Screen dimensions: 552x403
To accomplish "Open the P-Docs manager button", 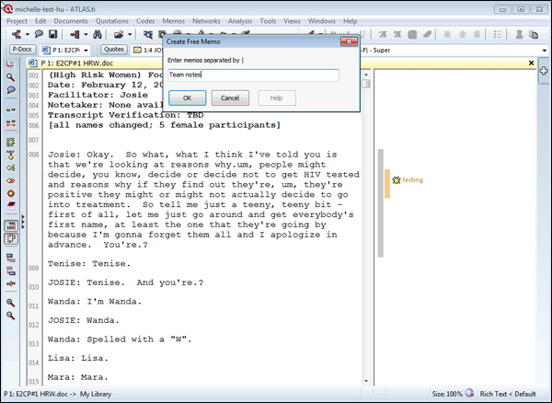I will click(22, 50).
